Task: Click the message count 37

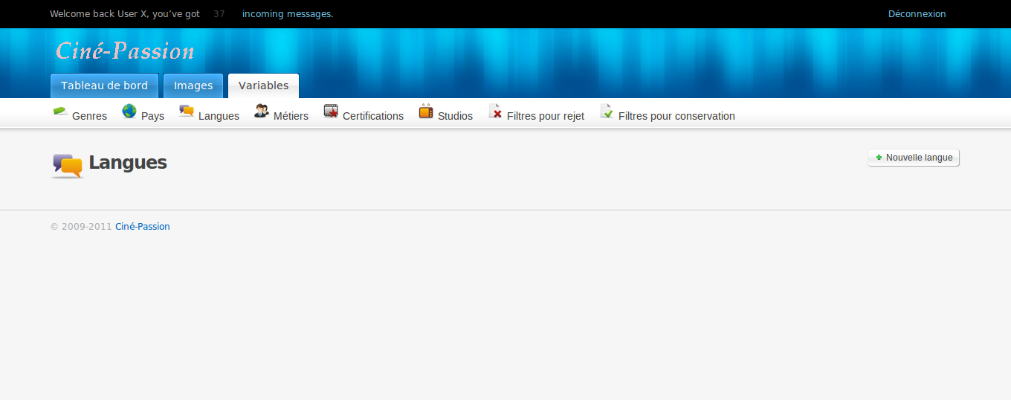Action: pyautogui.click(x=219, y=14)
